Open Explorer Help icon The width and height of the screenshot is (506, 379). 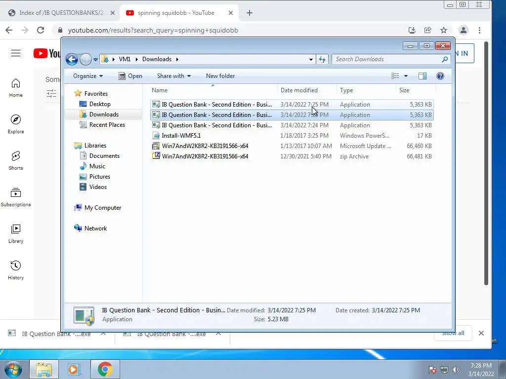point(440,76)
